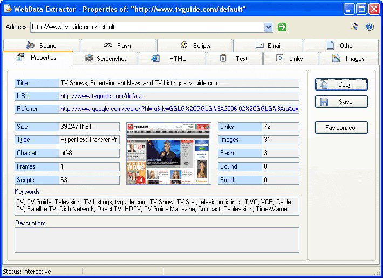This screenshot has width=383, height=278.
Task: Click the Email count value
Action: point(281,180)
